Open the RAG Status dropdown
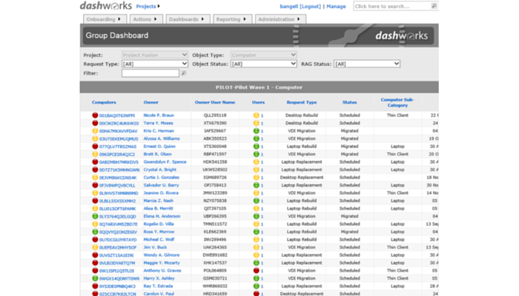Screen dimensions: 519x296 [367, 64]
